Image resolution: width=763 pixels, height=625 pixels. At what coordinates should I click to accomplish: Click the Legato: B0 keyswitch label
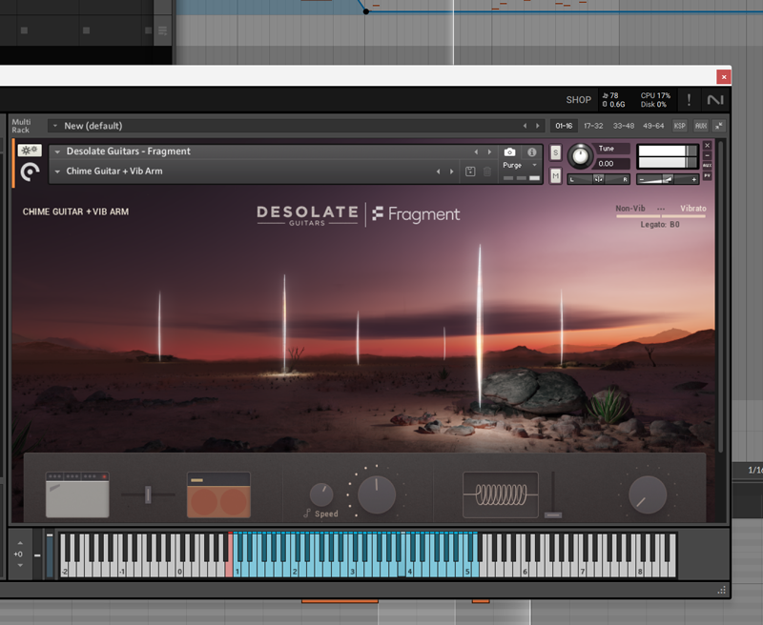(660, 225)
